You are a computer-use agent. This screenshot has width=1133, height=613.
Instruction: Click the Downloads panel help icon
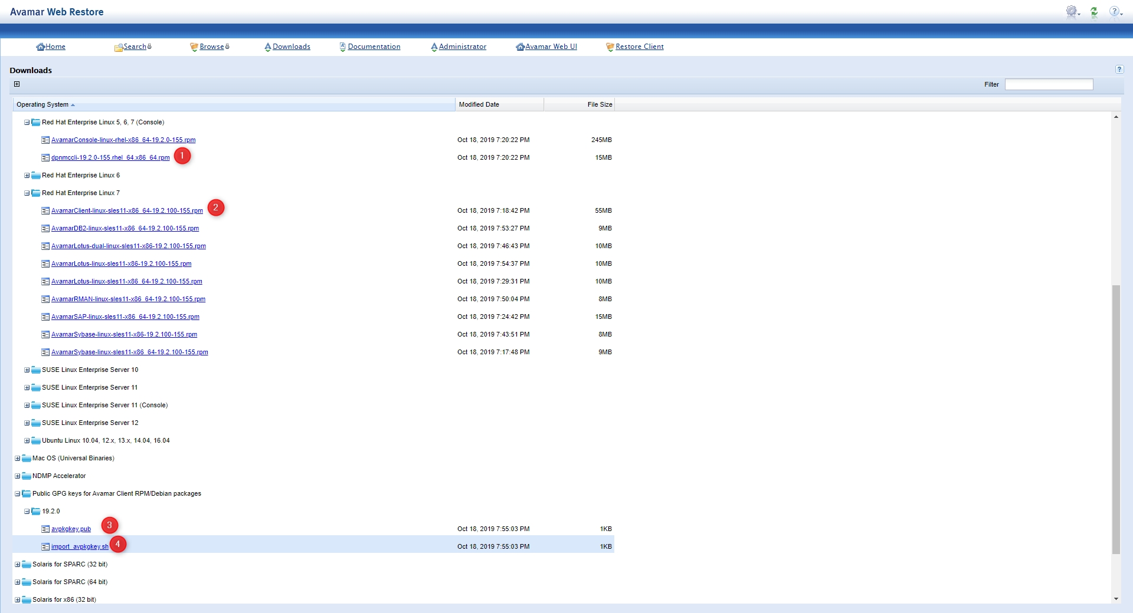1119,70
